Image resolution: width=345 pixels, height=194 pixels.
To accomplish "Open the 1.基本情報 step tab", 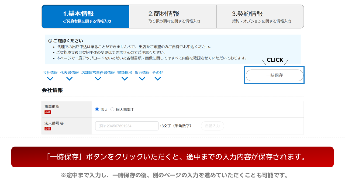I will click(85, 16).
